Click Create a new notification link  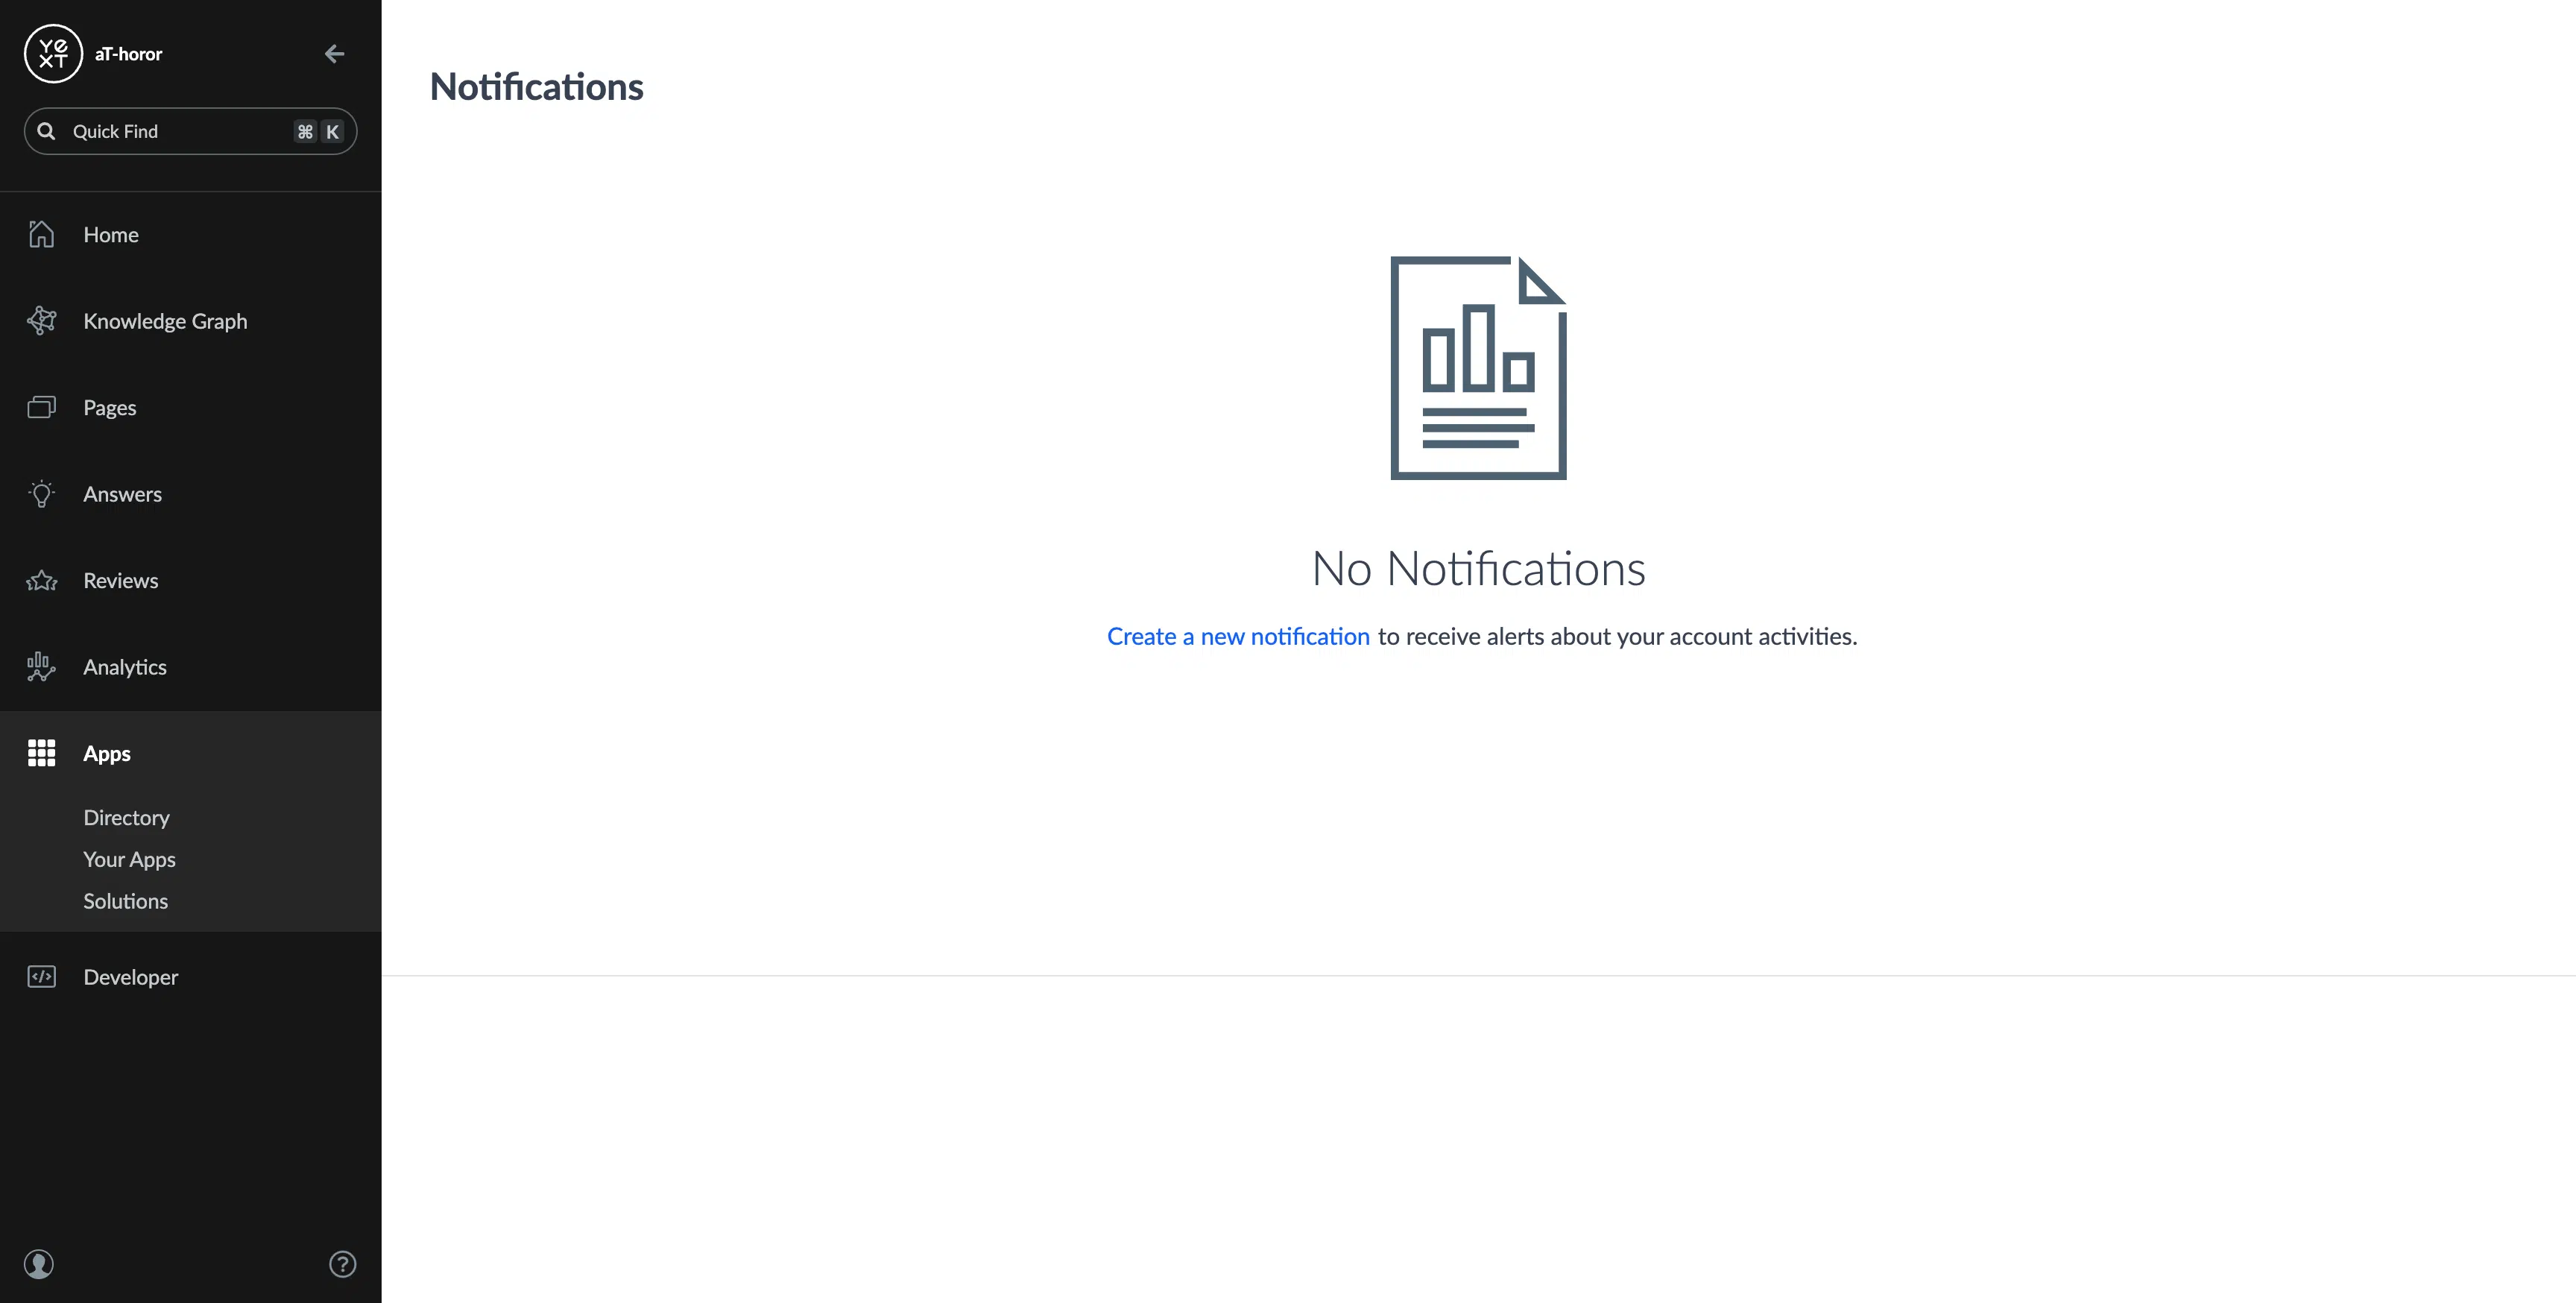(x=1237, y=636)
